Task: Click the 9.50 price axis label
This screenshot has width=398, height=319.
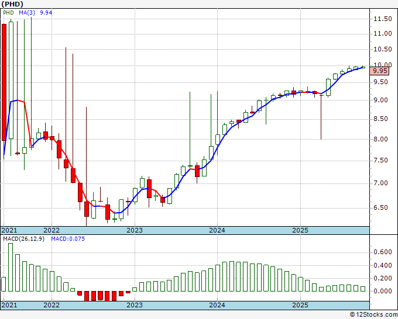Action: pyautogui.click(x=380, y=82)
